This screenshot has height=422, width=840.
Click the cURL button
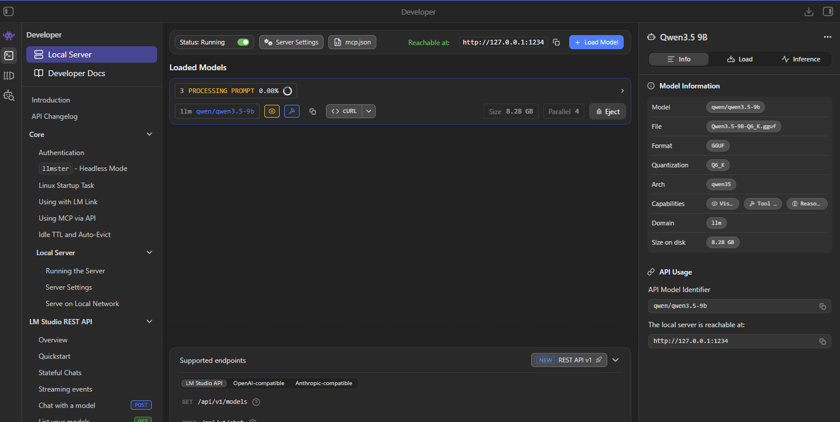pyautogui.click(x=344, y=111)
